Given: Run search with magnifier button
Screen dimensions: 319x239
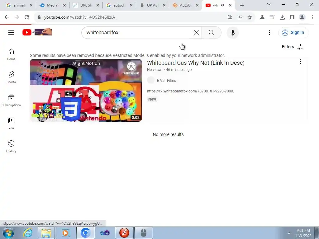Looking at the screenshot, I should 212,32.
